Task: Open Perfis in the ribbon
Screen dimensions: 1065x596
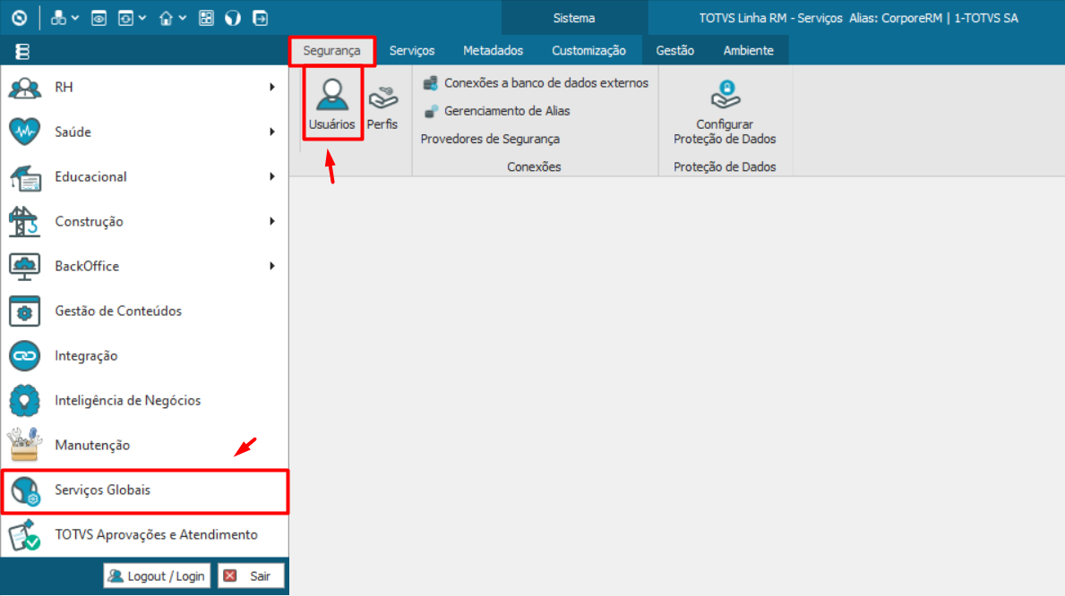Action: tap(382, 106)
